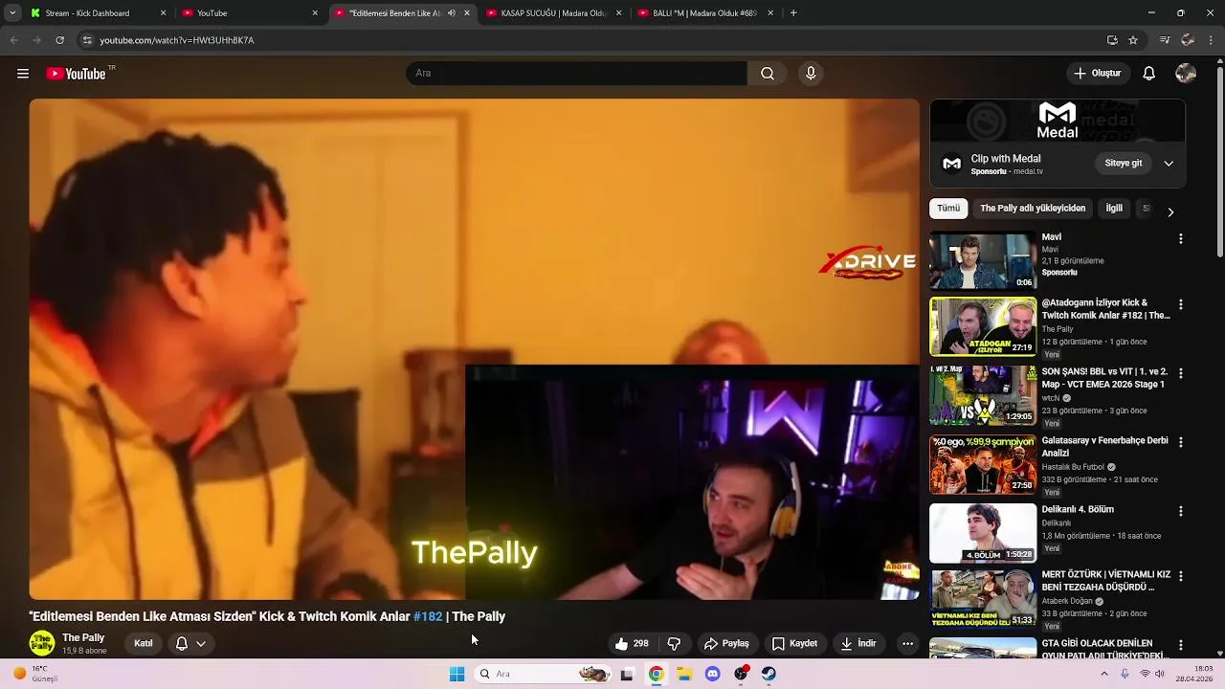Screen dimensions: 1225x689
Task: Mute the playing tab via speaker icon
Action: pos(452,13)
